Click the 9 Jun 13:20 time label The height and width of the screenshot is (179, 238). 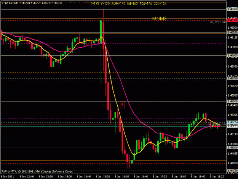46,177
